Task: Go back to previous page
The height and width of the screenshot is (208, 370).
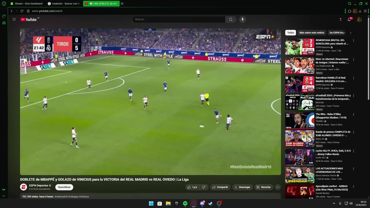Action: [x=12, y=11]
